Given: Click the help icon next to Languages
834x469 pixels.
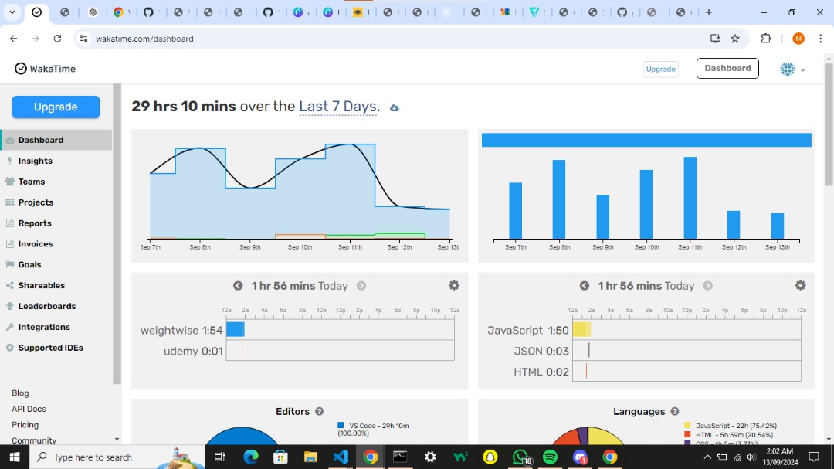Looking at the screenshot, I should pyautogui.click(x=674, y=412).
